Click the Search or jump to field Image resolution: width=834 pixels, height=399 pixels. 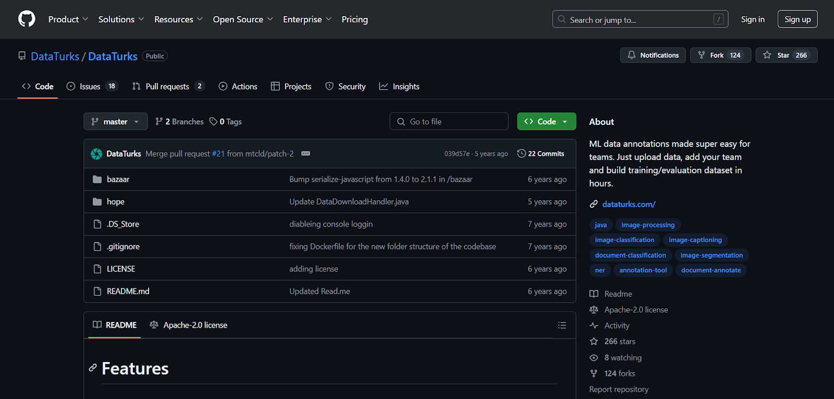(640, 19)
